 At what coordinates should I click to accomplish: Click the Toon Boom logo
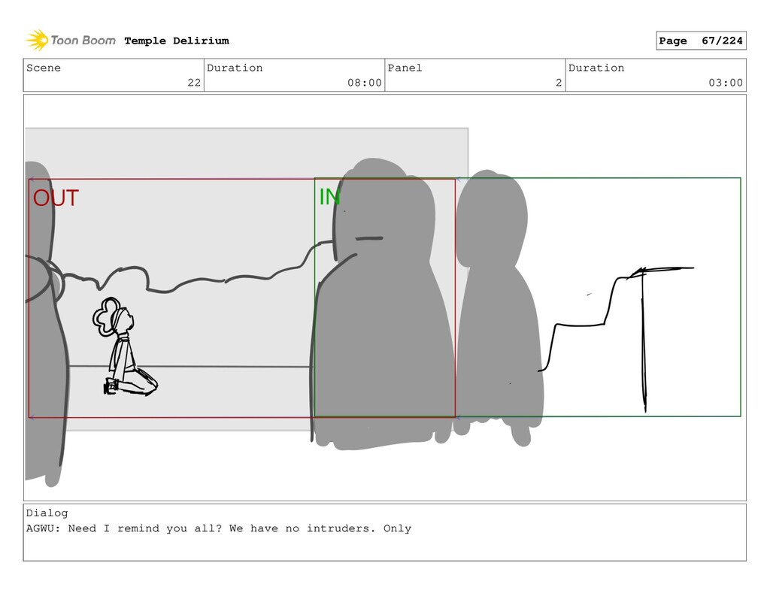click(x=71, y=41)
